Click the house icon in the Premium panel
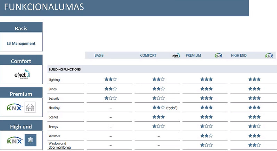The height and width of the screenshot is (151, 277). tap(30, 107)
